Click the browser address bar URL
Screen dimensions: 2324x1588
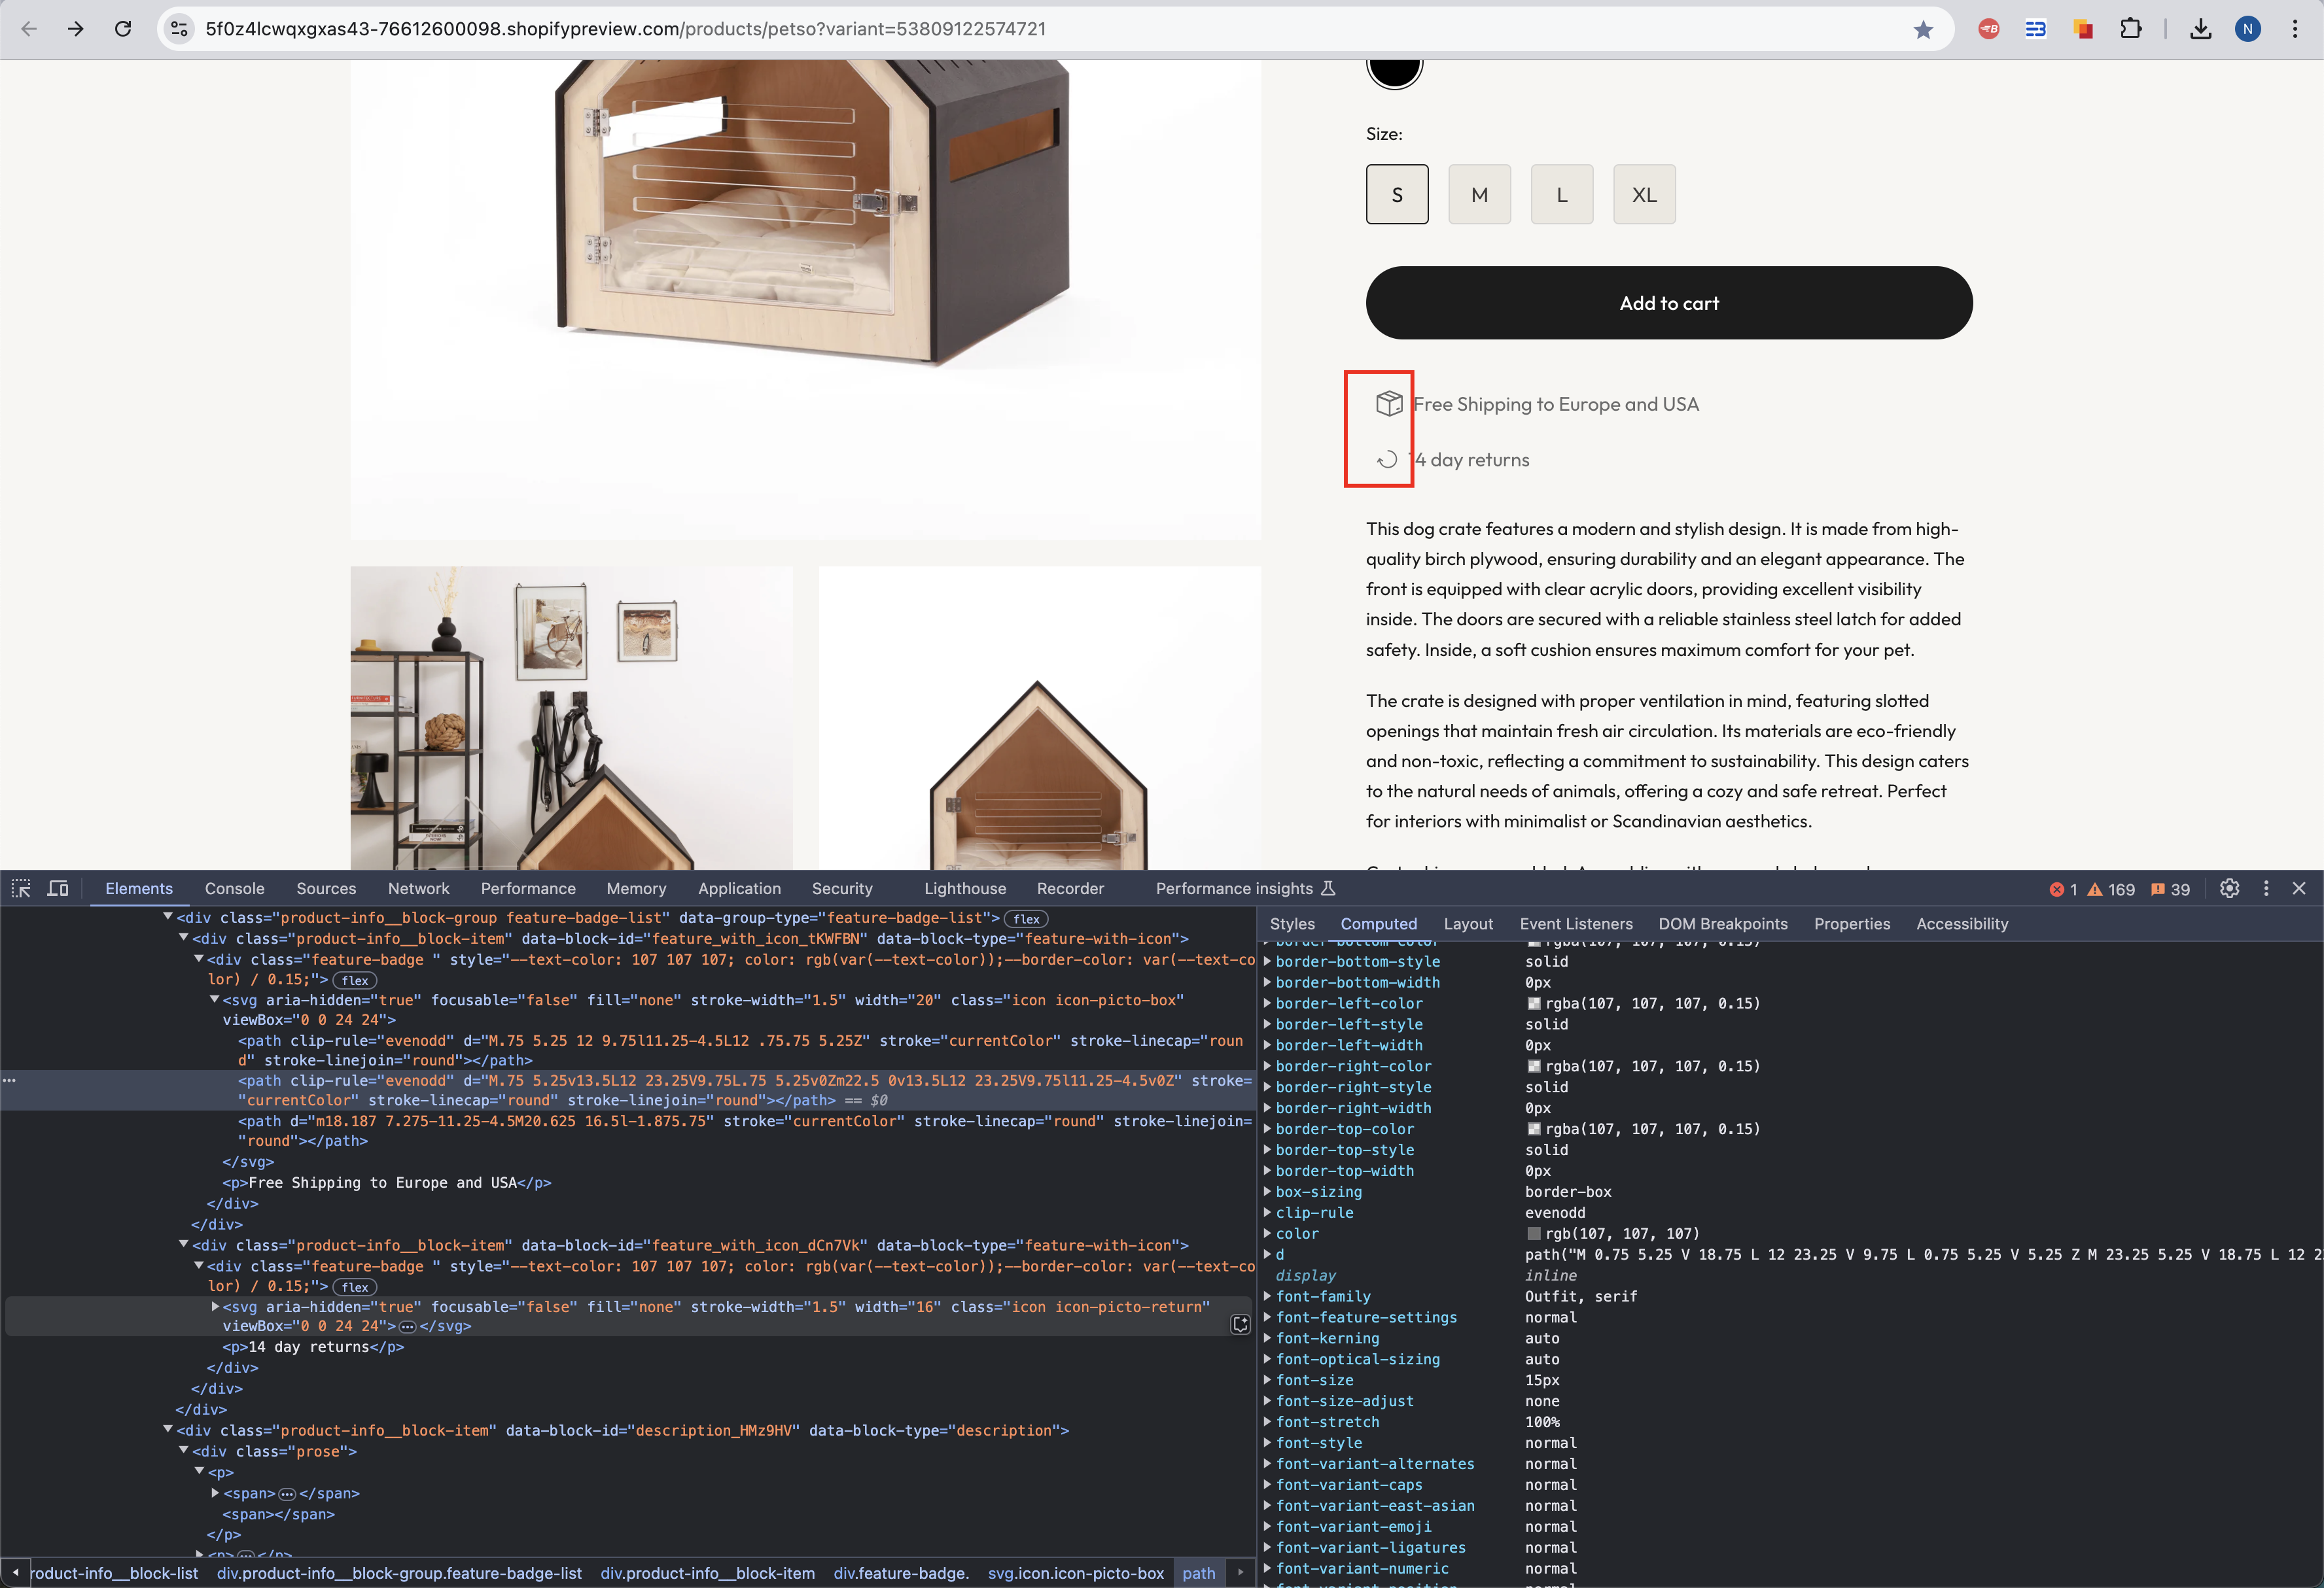625,29
